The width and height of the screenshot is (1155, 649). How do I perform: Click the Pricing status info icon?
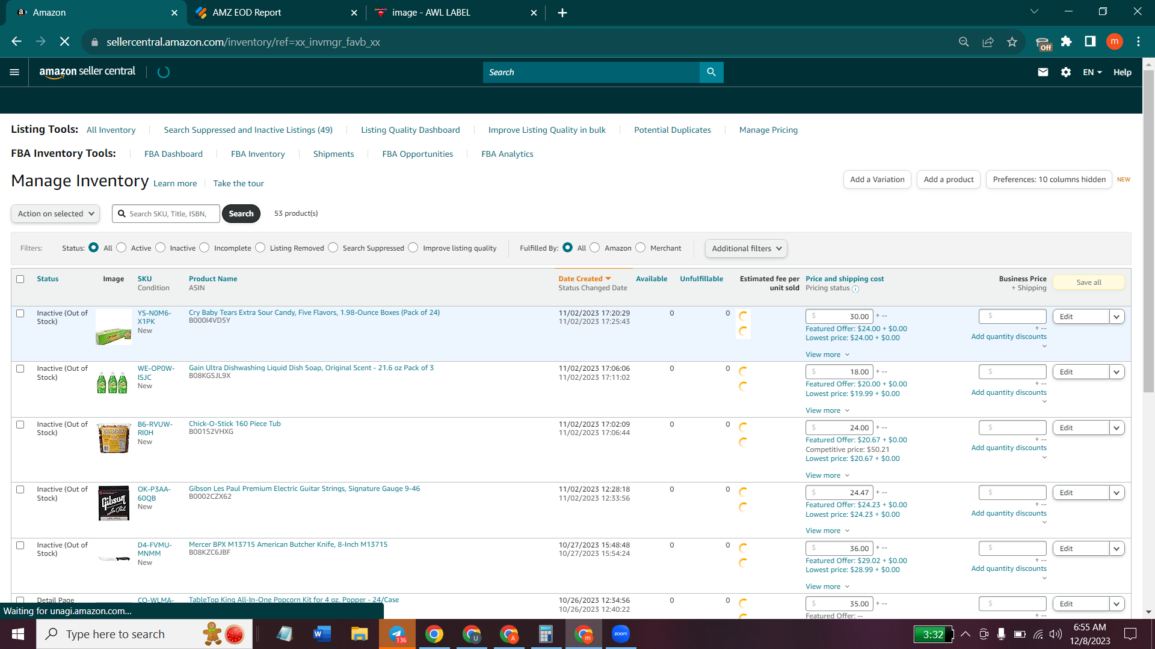(855, 289)
